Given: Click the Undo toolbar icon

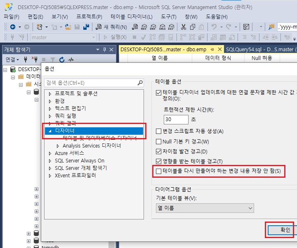Looking at the screenshot, I should tap(214, 27).
